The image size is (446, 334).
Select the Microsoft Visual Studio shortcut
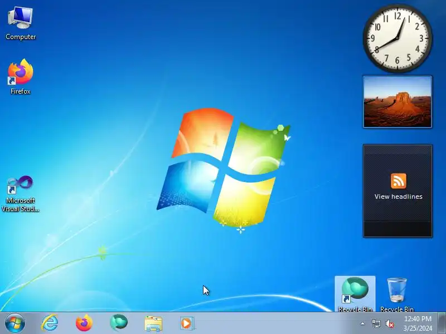coord(21,194)
